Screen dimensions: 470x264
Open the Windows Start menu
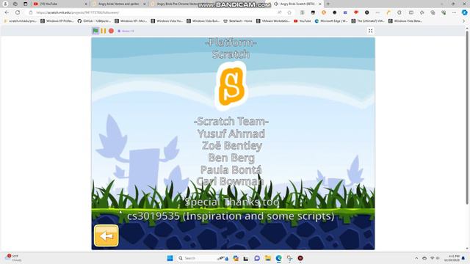(x=170, y=258)
